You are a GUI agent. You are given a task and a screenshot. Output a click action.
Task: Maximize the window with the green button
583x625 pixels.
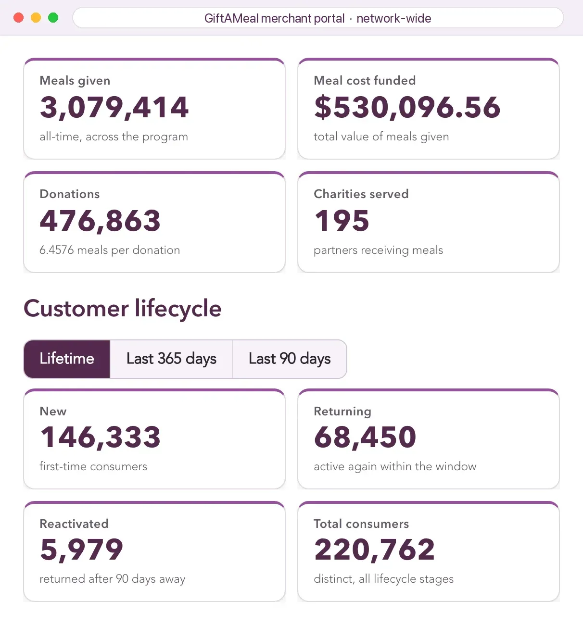tap(53, 18)
